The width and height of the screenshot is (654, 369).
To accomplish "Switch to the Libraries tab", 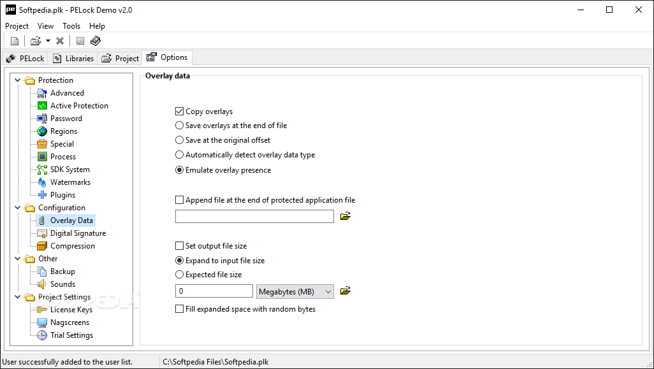I will [73, 59].
